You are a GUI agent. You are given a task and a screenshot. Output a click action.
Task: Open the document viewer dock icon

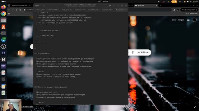coord(3,73)
